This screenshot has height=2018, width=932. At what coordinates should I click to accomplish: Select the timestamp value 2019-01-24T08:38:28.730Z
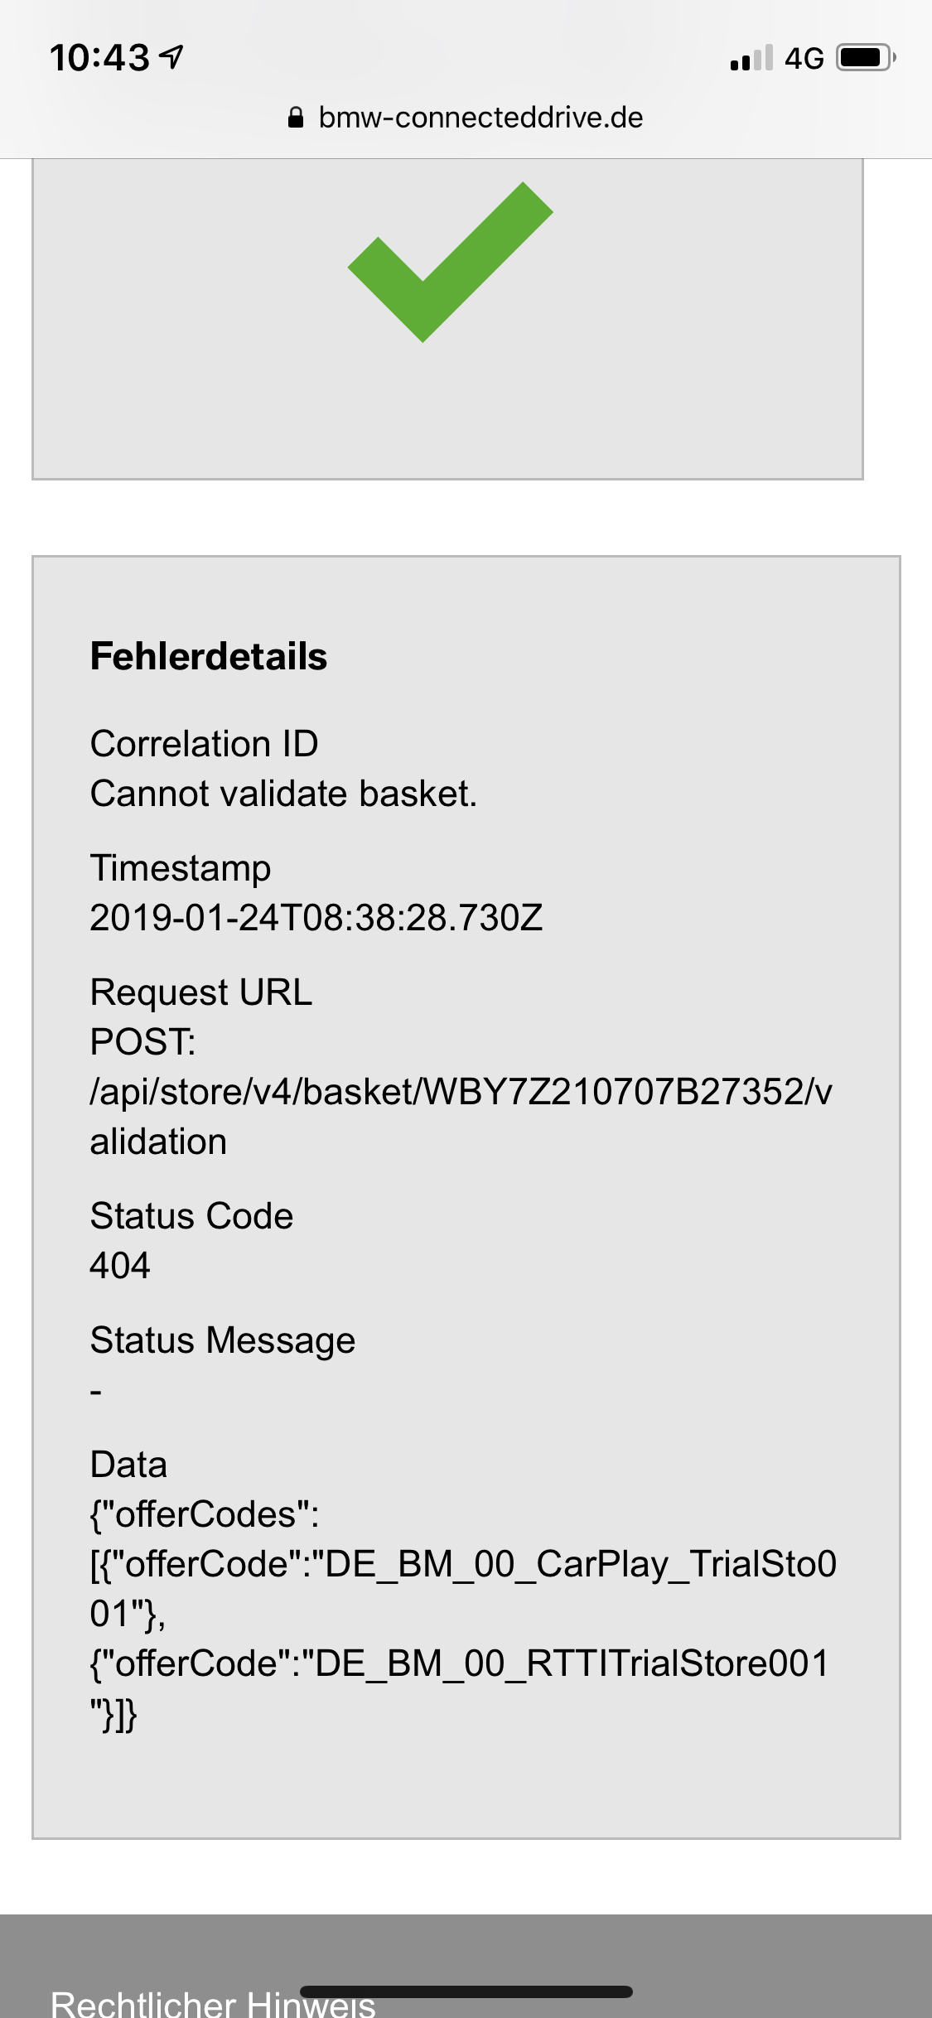point(316,918)
